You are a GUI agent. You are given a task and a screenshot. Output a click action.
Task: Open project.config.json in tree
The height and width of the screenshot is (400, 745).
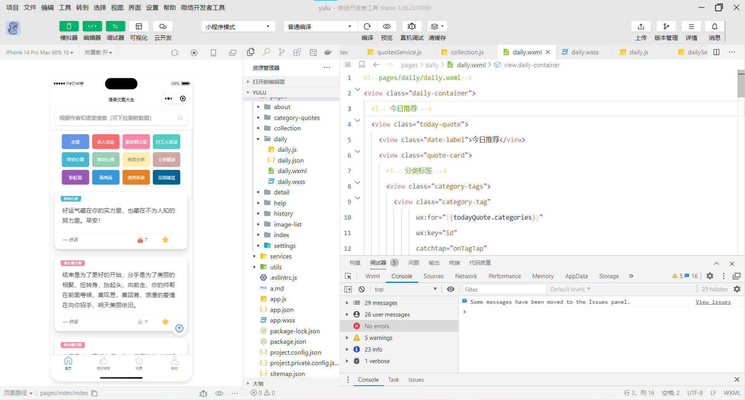pos(295,352)
